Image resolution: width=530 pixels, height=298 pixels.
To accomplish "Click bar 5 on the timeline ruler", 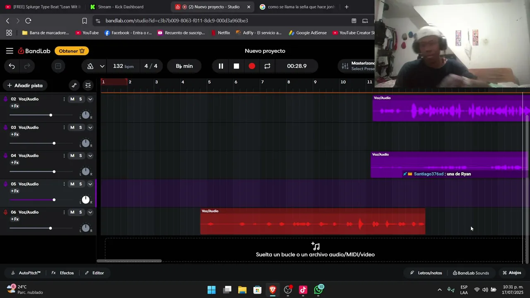I will coord(210,82).
